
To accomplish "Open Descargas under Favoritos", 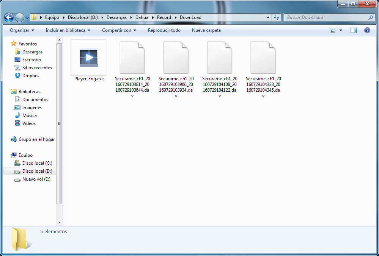I will (32, 52).
